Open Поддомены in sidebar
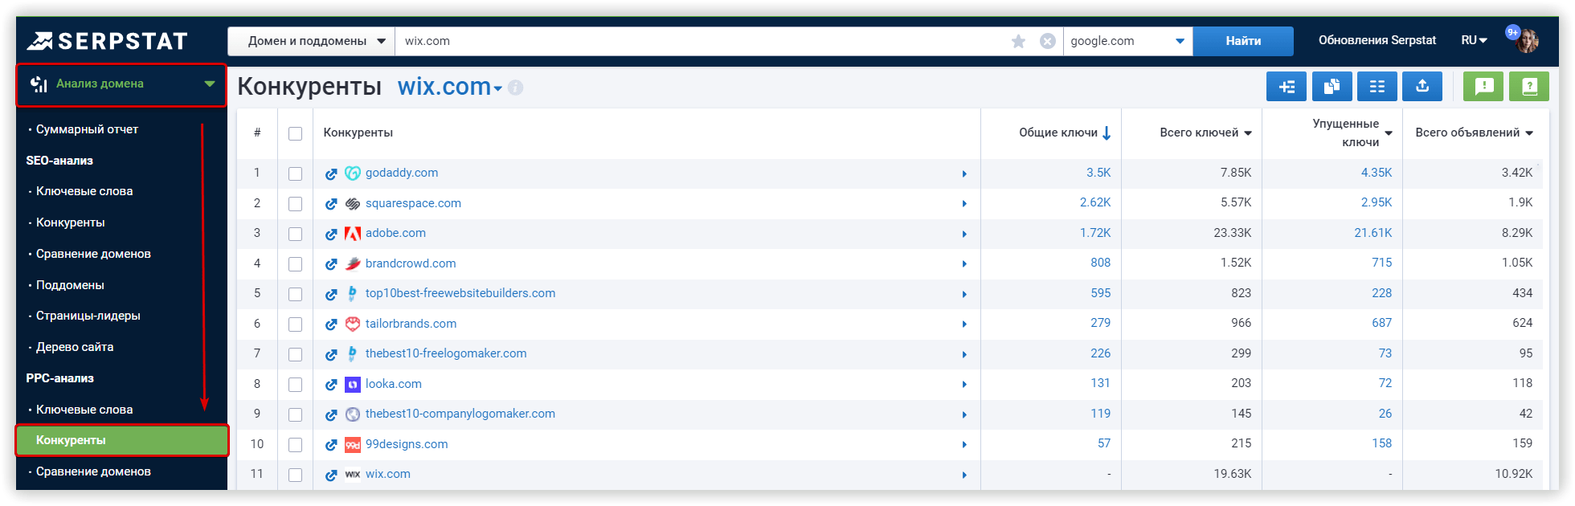Image resolution: width=1575 pixels, height=506 pixels. click(70, 285)
